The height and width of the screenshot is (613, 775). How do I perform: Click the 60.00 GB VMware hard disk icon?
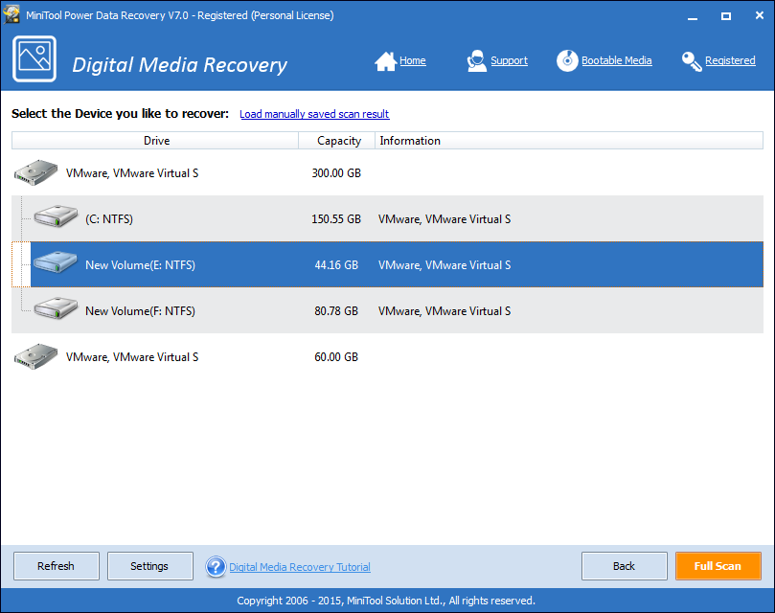point(36,356)
